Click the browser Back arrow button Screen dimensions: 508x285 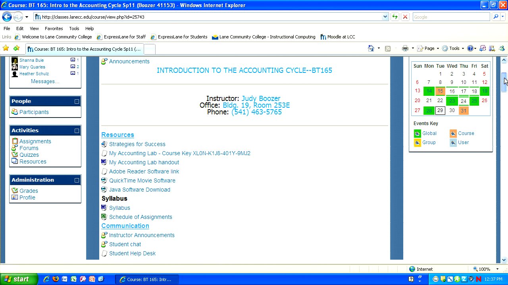tap(7, 17)
